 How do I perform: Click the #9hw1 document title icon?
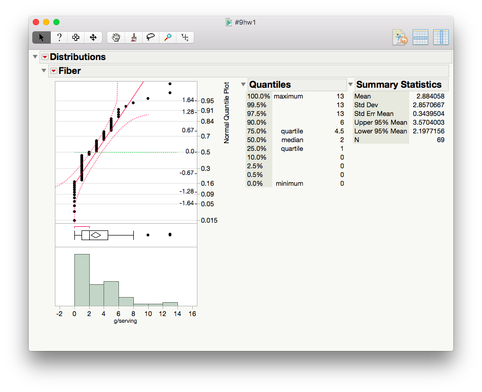[x=228, y=22]
